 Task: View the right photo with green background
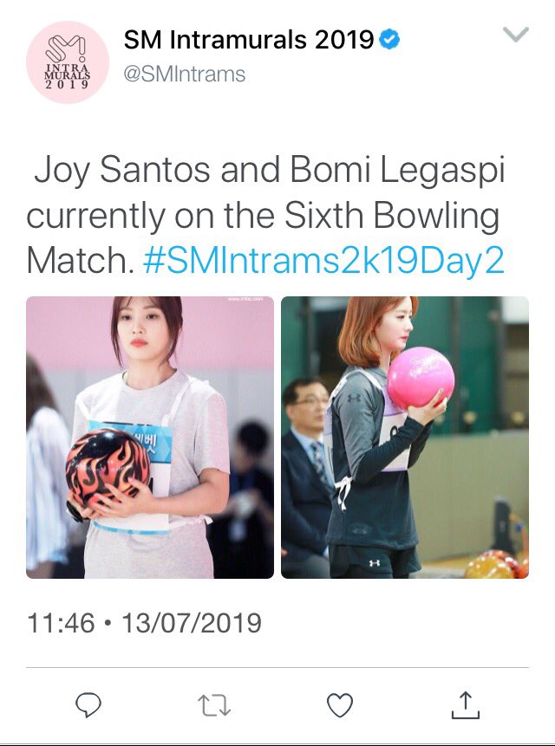coord(405,438)
